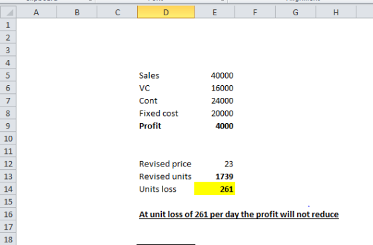This screenshot has height=245, width=373.
Task: Select column H header
Action: point(336,13)
